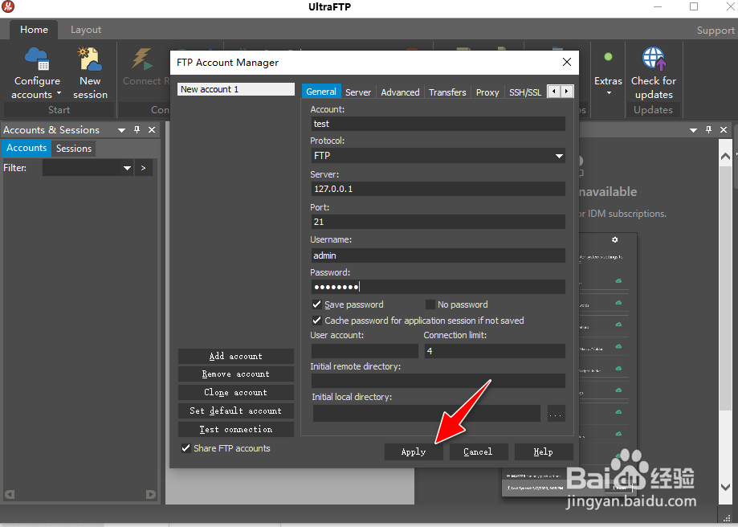Click the Check for updates globe icon
This screenshot has width=738, height=527.
point(654,59)
